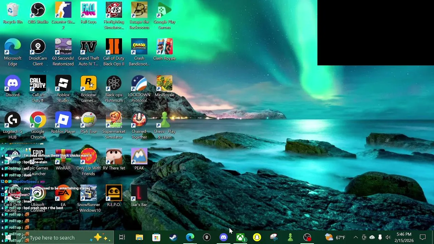Select the Roblox Player desktop icon

click(x=63, y=123)
